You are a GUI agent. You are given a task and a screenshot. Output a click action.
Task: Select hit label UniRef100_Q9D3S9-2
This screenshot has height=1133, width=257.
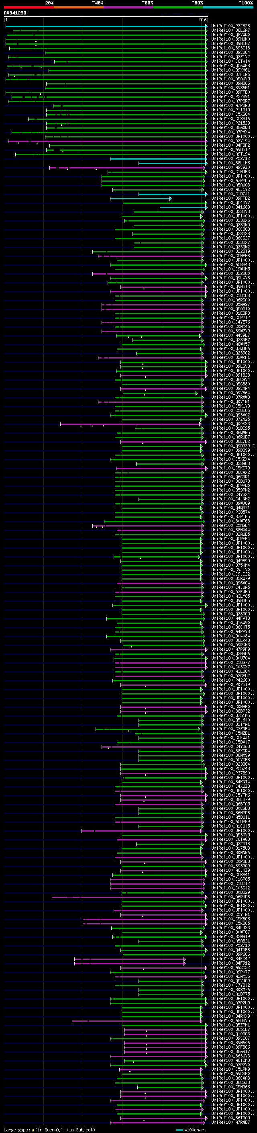pyautogui.click(x=233, y=446)
